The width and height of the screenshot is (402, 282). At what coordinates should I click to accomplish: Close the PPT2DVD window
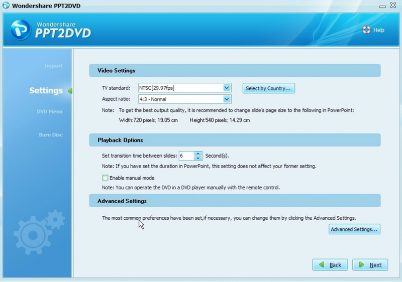[x=393, y=5]
